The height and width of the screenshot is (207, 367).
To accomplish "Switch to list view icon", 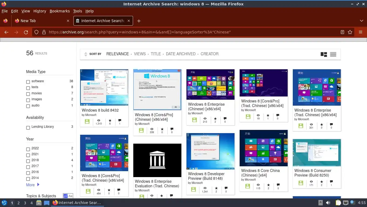I will 333,54.
